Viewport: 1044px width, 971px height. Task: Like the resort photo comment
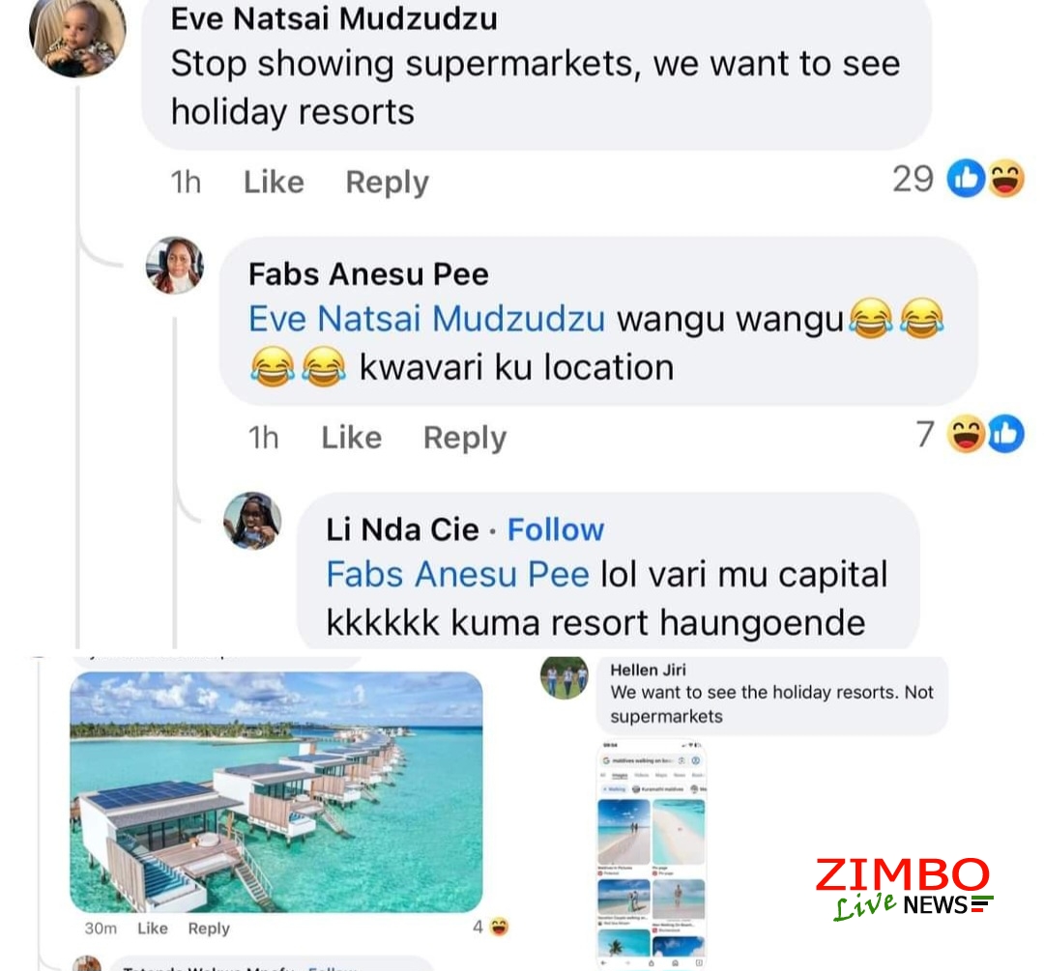click(x=153, y=928)
